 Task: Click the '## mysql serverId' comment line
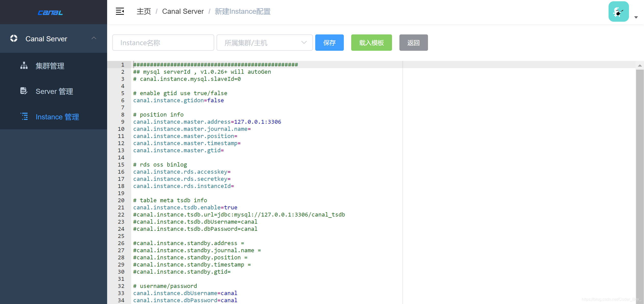pos(202,72)
